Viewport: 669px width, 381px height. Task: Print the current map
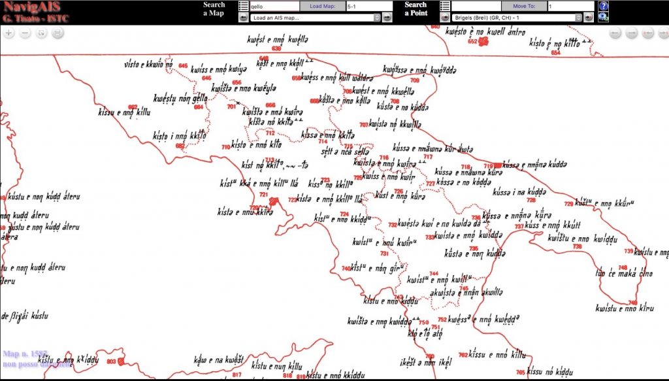click(x=57, y=33)
